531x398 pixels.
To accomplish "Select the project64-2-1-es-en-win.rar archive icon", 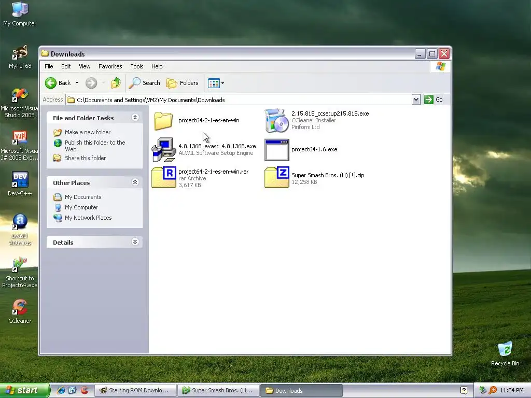I will click(x=163, y=177).
